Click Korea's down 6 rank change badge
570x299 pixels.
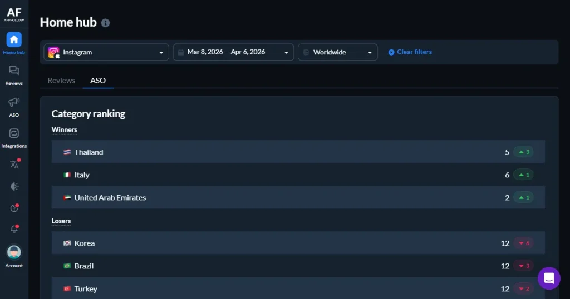pos(523,243)
